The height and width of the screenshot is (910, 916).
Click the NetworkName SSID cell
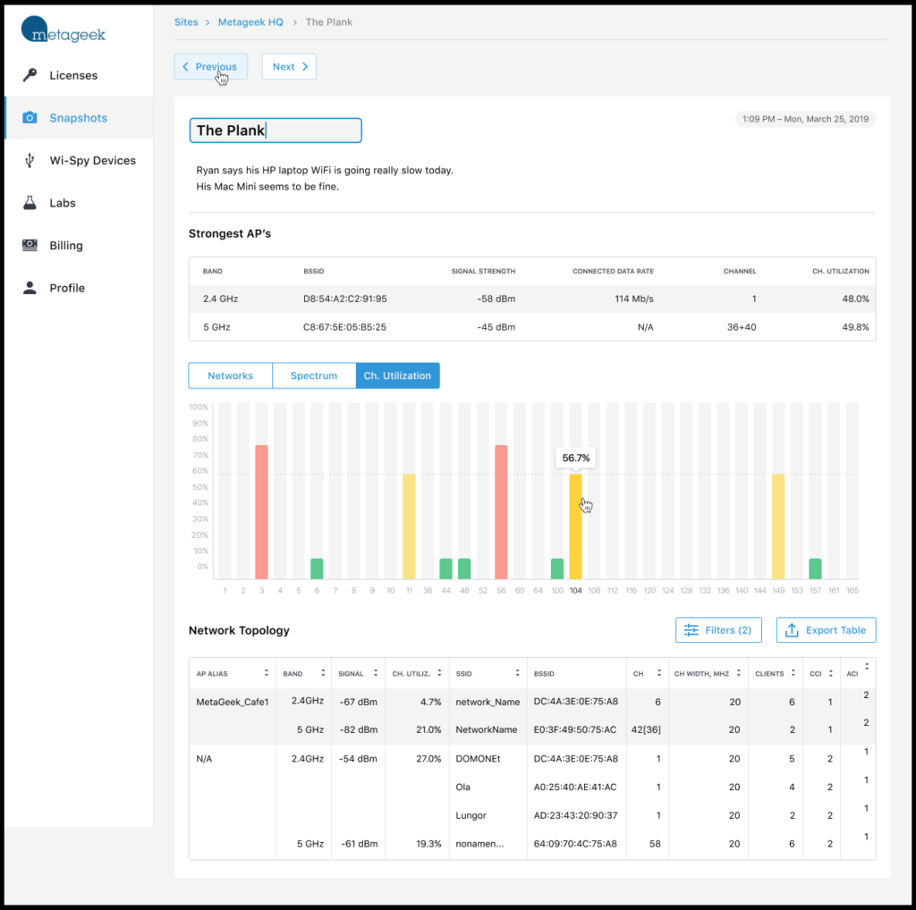pos(487,730)
